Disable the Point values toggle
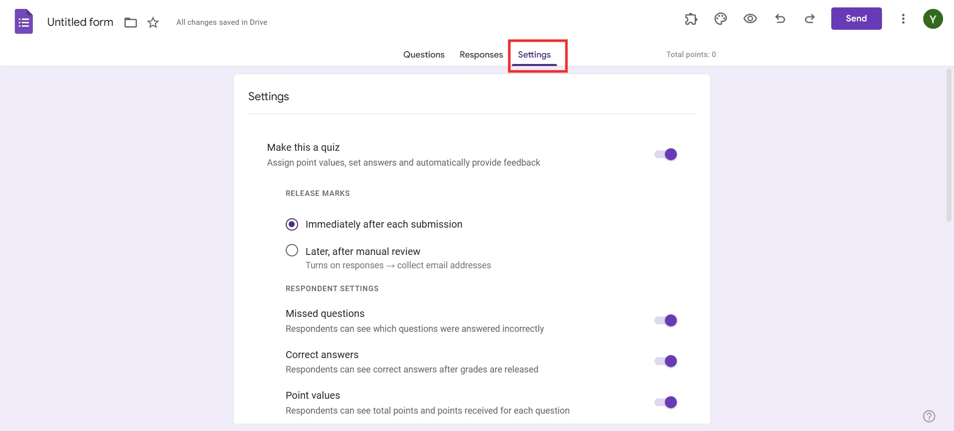Viewport: 954px width, 431px height. (666, 402)
